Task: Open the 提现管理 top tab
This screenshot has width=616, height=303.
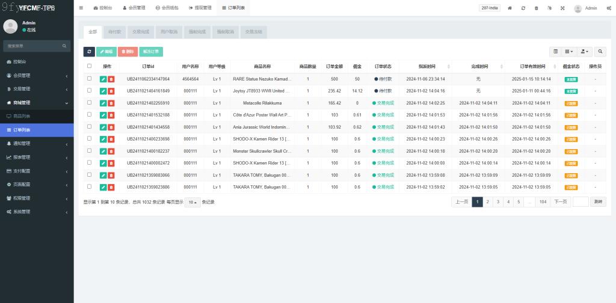Action: click(200, 8)
